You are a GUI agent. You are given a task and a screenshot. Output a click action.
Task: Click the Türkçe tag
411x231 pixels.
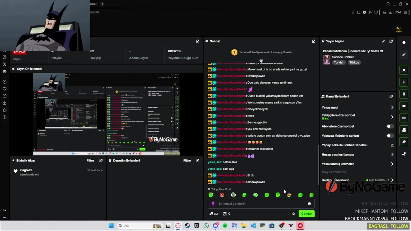click(x=354, y=63)
